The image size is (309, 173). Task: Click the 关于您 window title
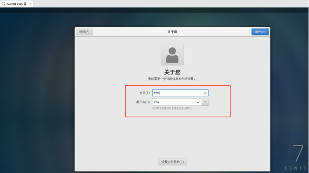(172, 32)
